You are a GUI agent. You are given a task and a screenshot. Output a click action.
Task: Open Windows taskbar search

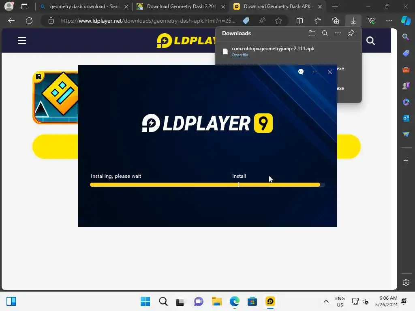click(x=163, y=301)
